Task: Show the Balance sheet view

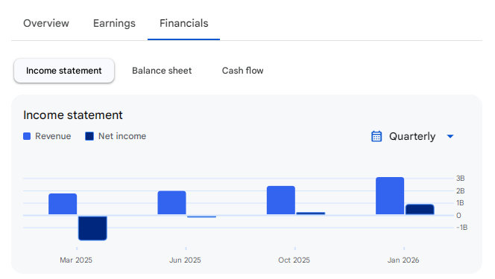Action: 162,71
